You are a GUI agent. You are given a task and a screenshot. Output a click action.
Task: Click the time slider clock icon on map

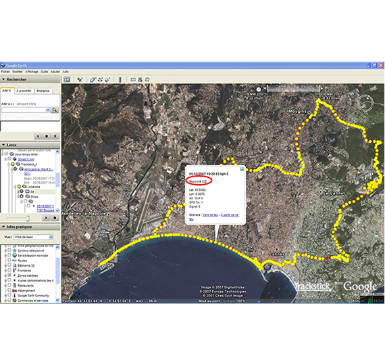258,89
